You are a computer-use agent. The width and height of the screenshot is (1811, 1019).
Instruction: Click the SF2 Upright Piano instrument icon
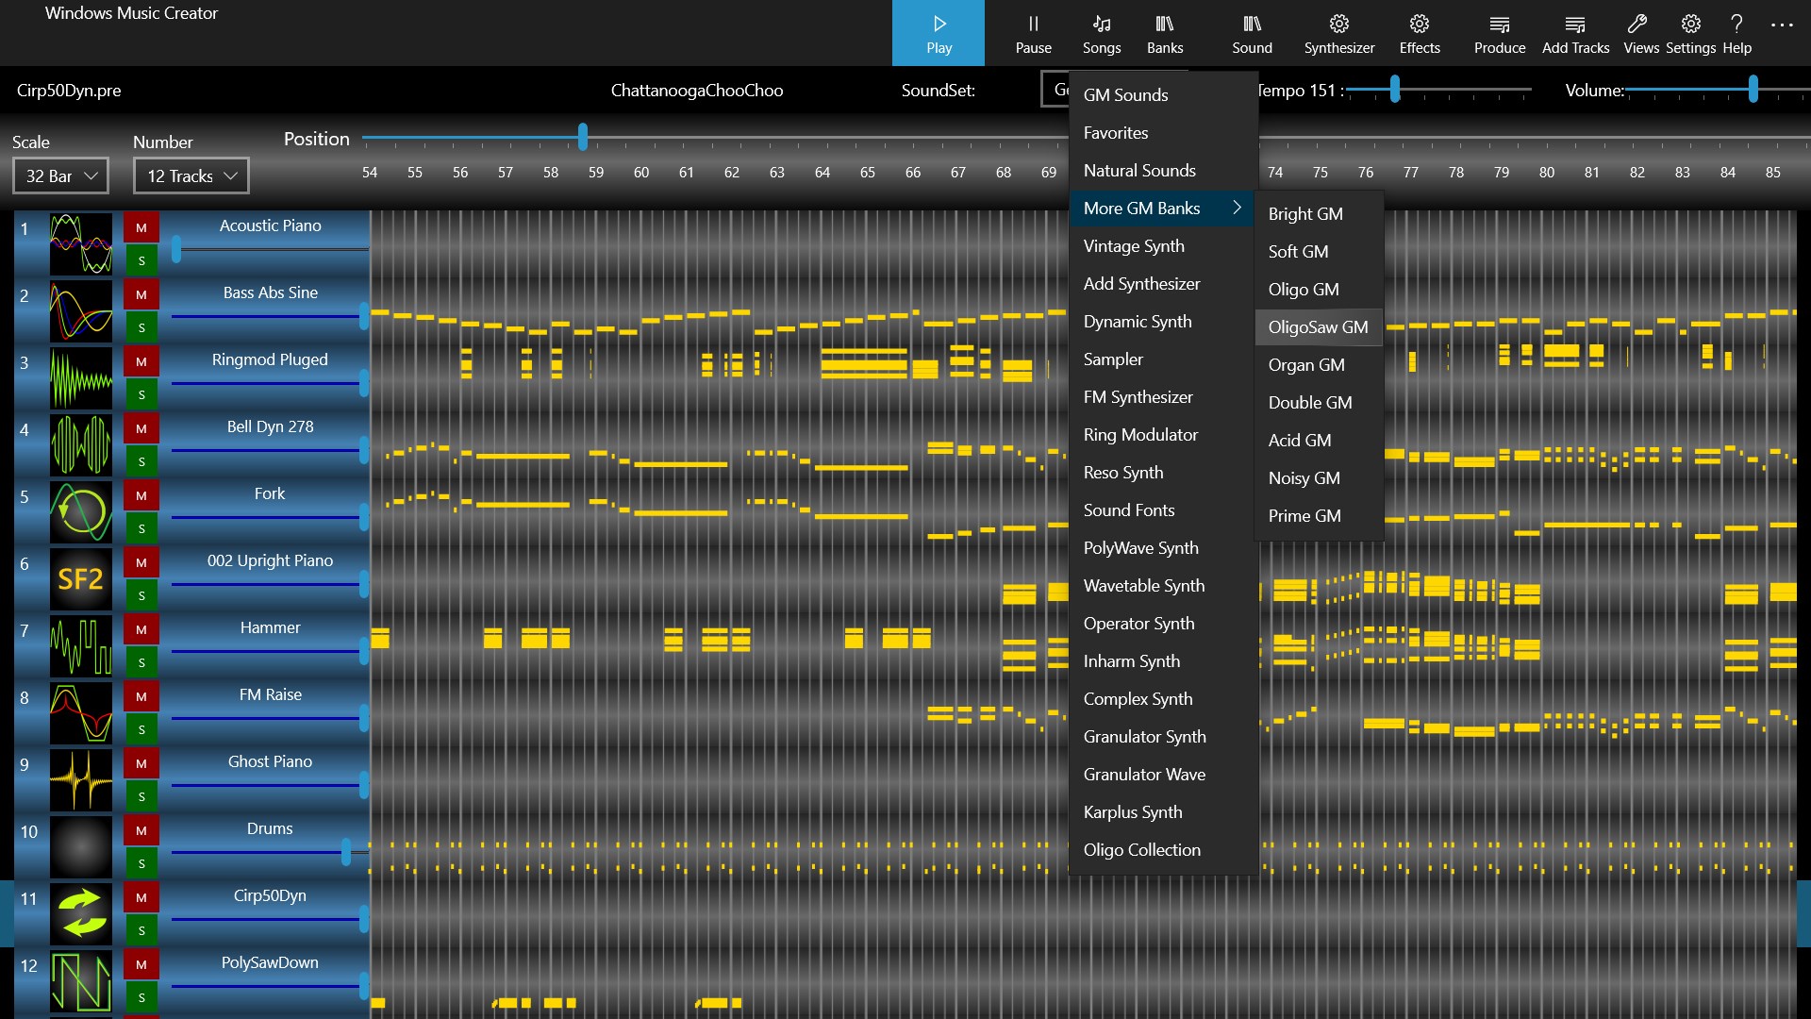[80, 578]
